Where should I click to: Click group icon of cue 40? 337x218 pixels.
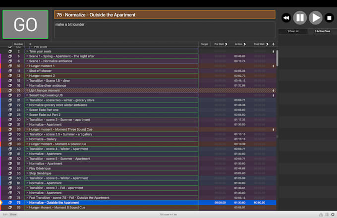click(x=10, y=149)
